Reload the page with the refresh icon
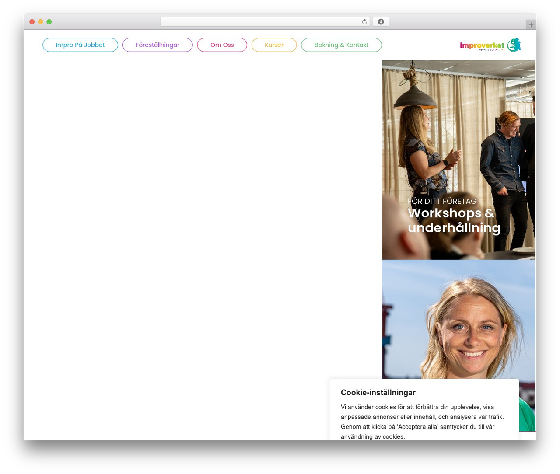Viewport: 560px width, 474px height. [x=364, y=22]
